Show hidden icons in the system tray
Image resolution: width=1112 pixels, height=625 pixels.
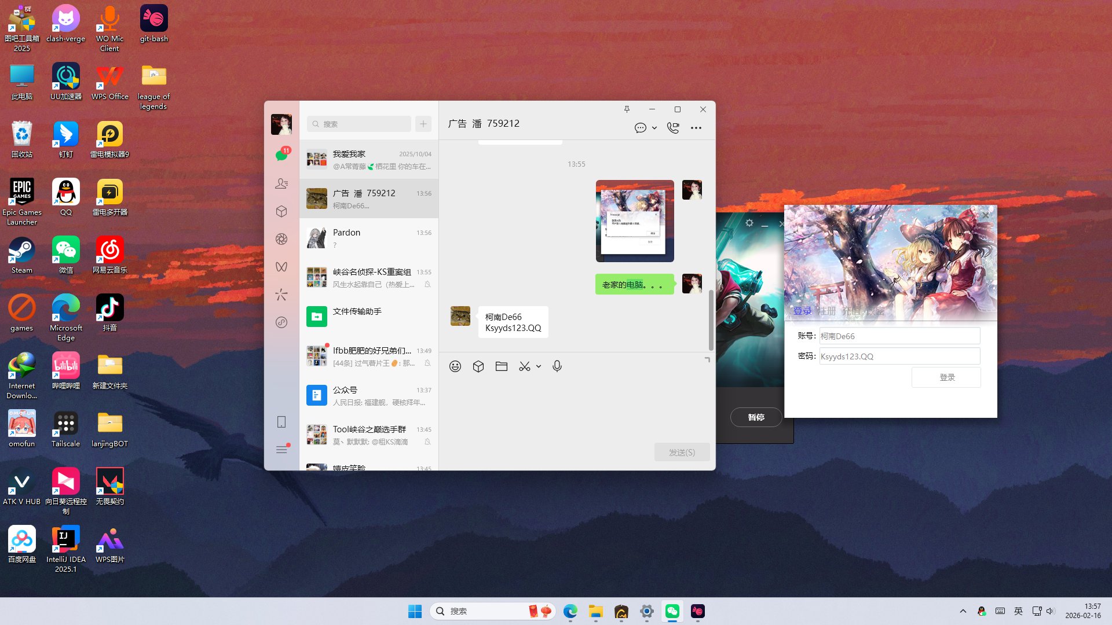963,611
